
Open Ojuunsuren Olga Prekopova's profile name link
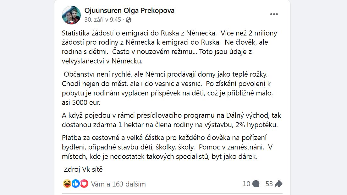tap(129, 10)
